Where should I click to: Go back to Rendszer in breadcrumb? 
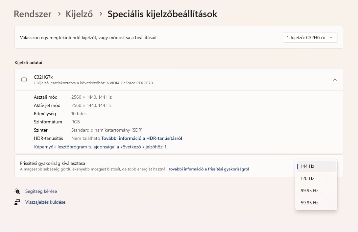pyautogui.click(x=33, y=14)
